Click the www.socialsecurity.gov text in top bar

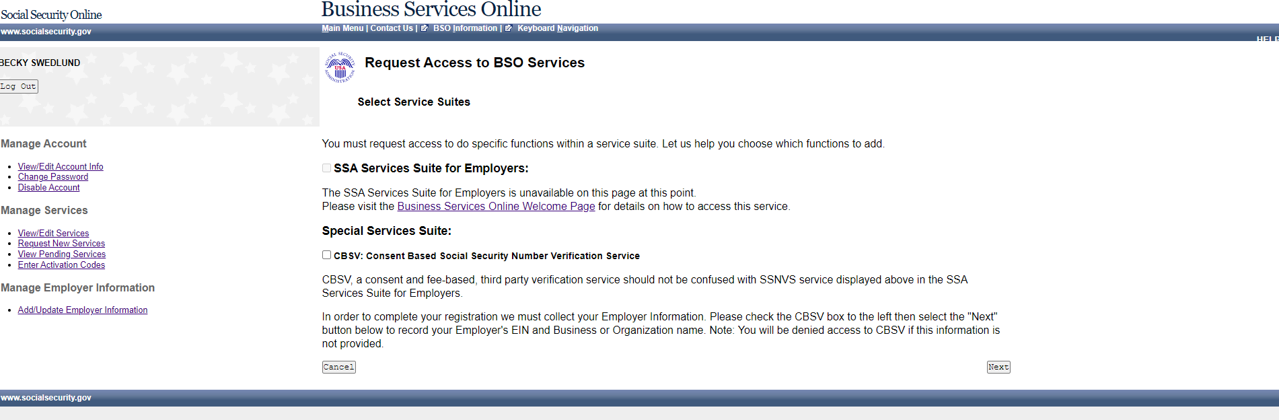46,32
